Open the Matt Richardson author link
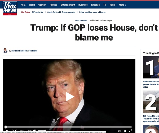159x133 pixels. 19,51
